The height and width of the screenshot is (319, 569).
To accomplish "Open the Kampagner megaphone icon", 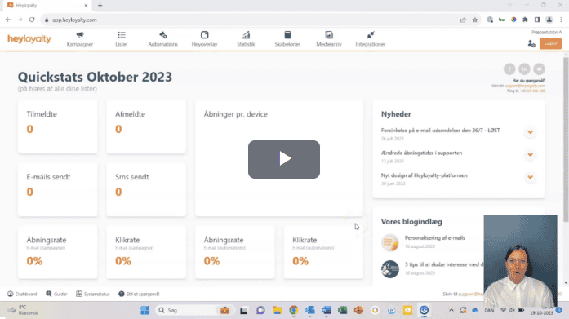I will [80, 35].
